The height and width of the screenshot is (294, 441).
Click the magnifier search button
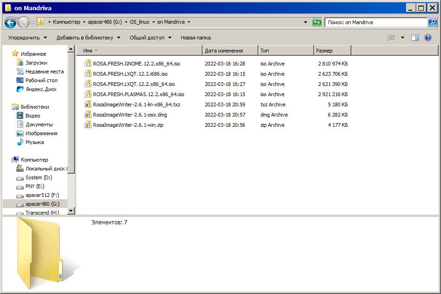[x=433, y=22]
